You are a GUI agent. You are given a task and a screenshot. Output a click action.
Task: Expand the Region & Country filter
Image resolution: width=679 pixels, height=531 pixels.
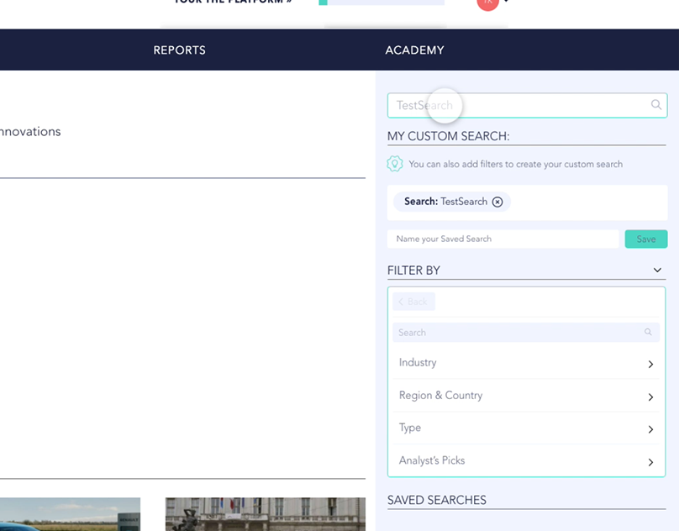click(526, 396)
